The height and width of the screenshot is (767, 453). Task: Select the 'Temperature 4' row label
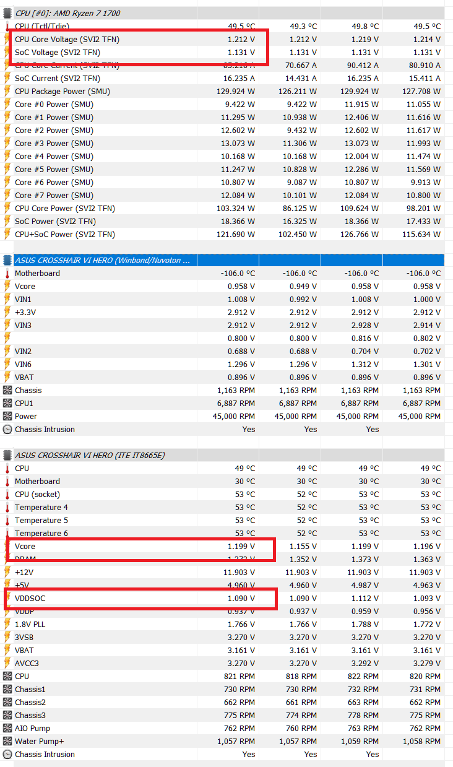[41, 507]
